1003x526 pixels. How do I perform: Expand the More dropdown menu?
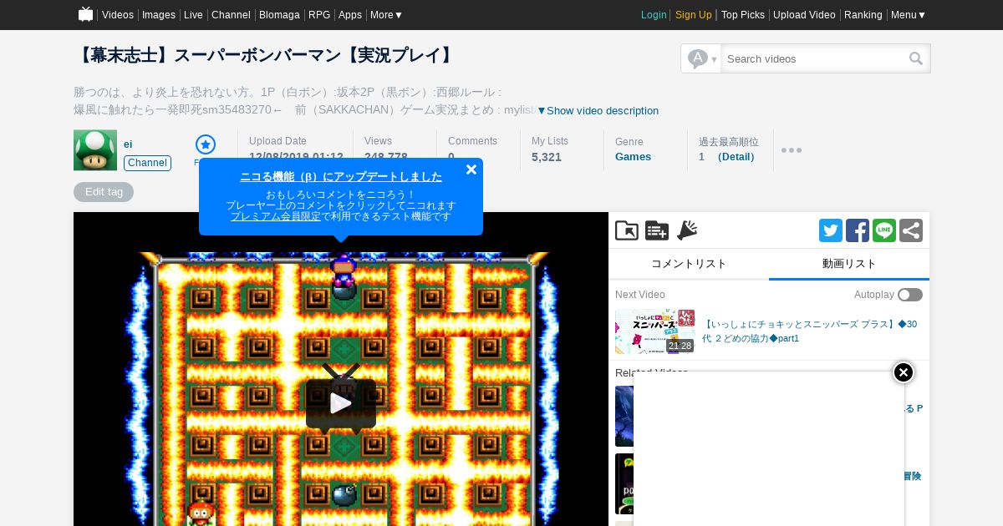pyautogui.click(x=387, y=15)
